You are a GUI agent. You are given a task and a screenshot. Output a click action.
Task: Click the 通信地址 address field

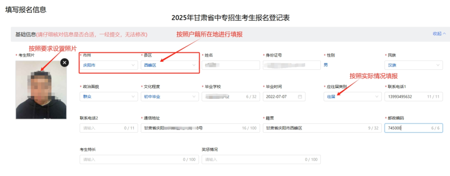click(x=192, y=128)
